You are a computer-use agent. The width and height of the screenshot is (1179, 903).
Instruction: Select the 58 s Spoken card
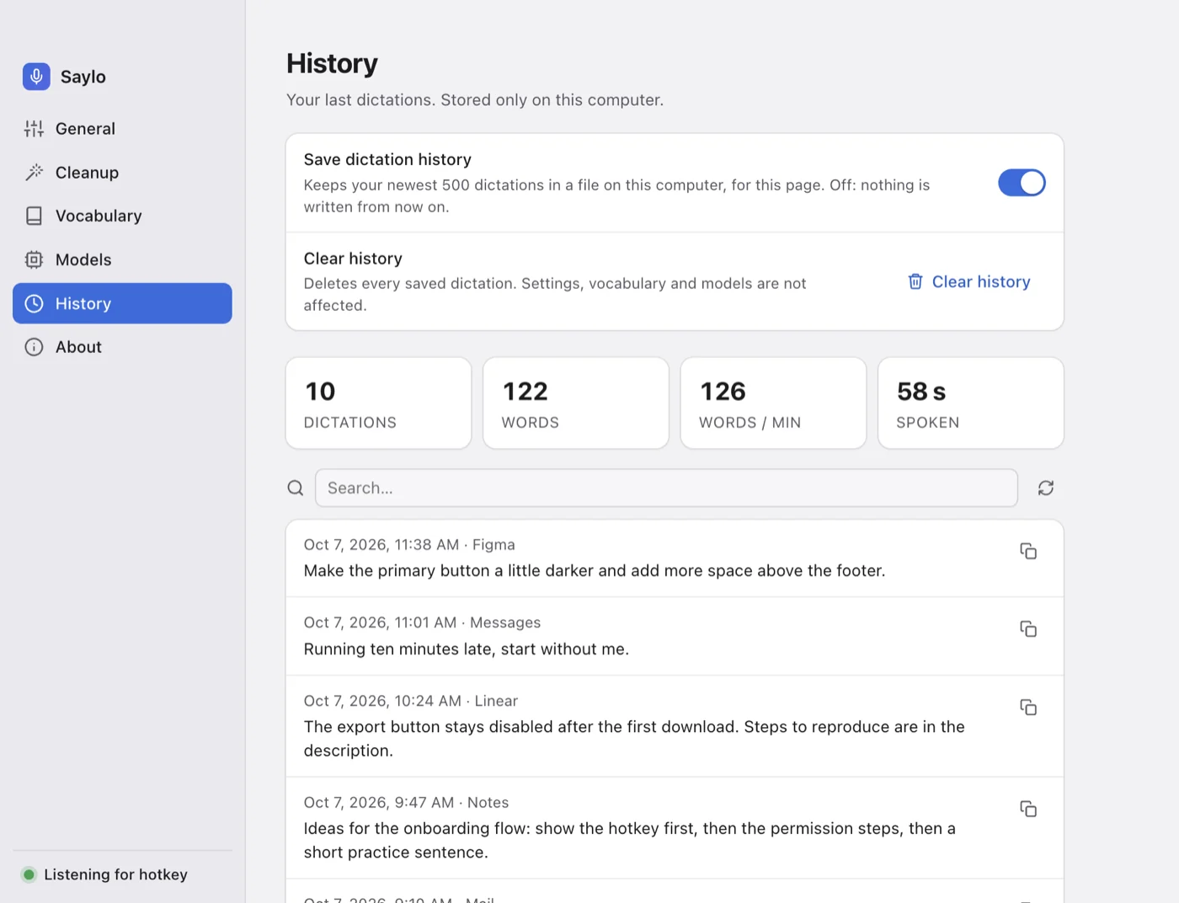click(971, 403)
